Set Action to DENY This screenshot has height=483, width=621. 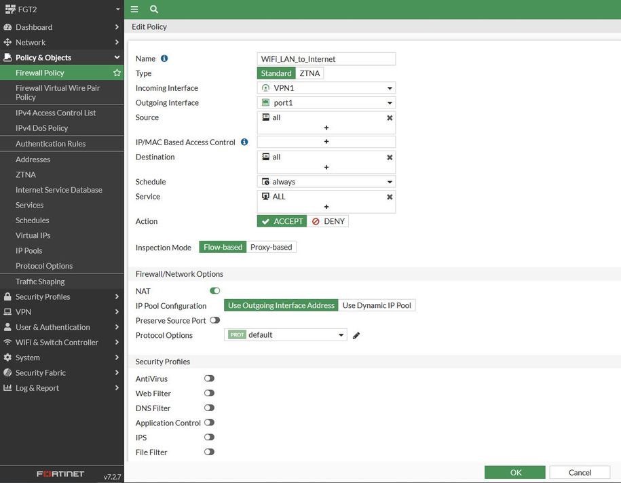[x=328, y=221]
